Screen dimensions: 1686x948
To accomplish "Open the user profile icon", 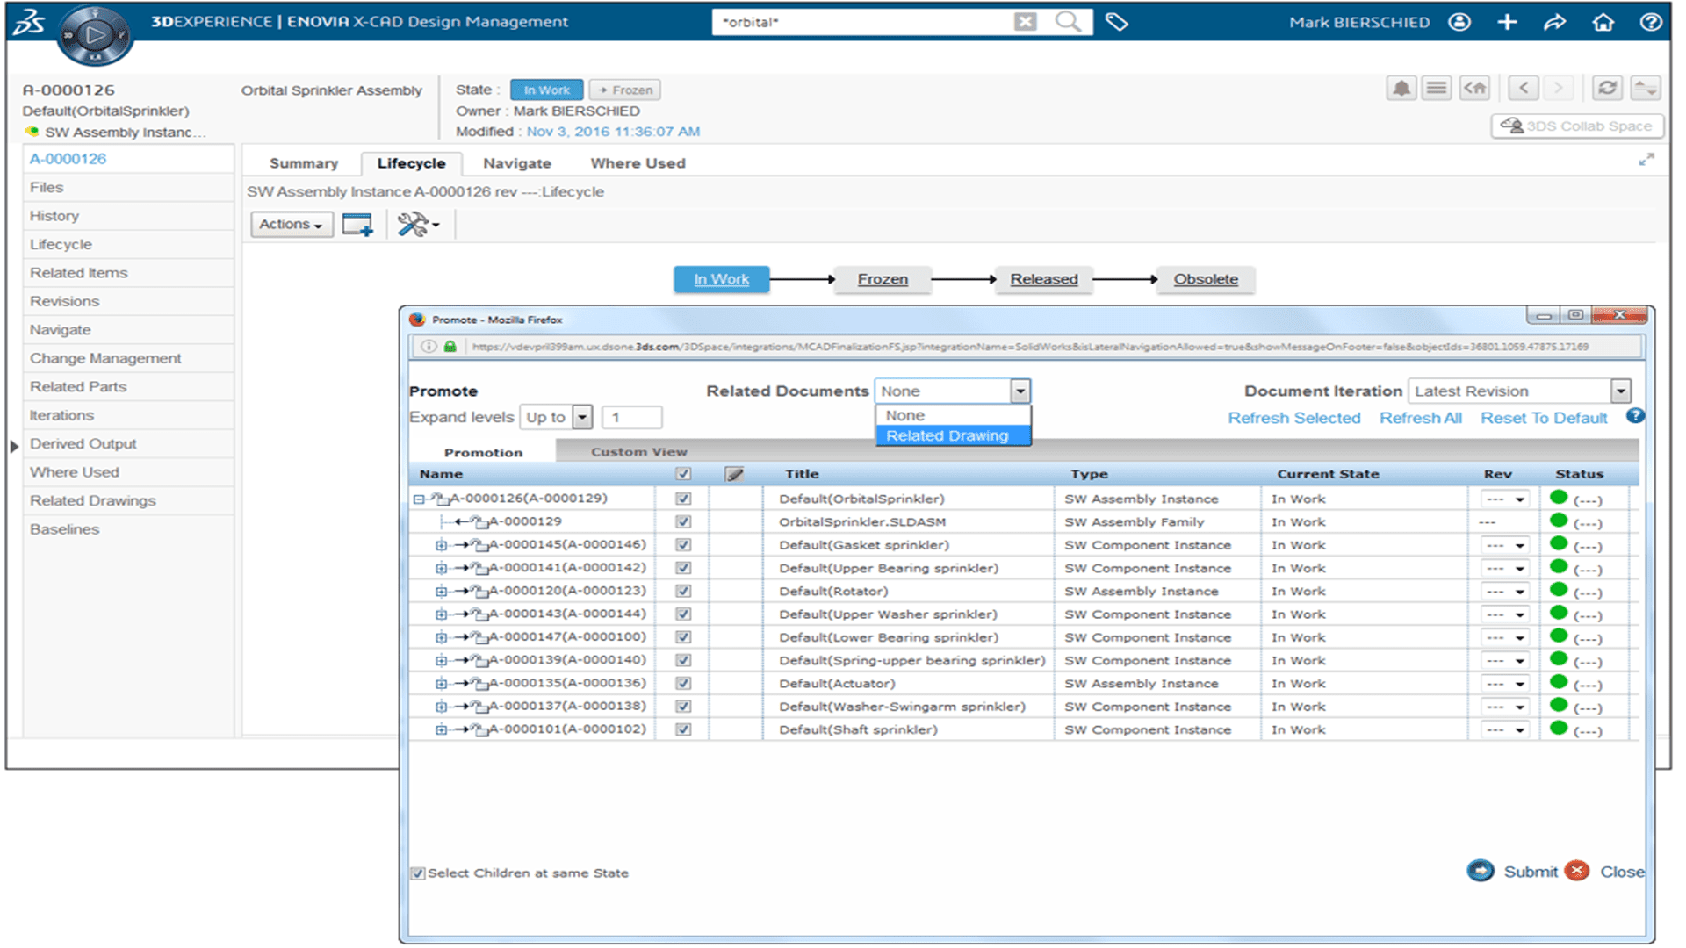I will [1459, 22].
